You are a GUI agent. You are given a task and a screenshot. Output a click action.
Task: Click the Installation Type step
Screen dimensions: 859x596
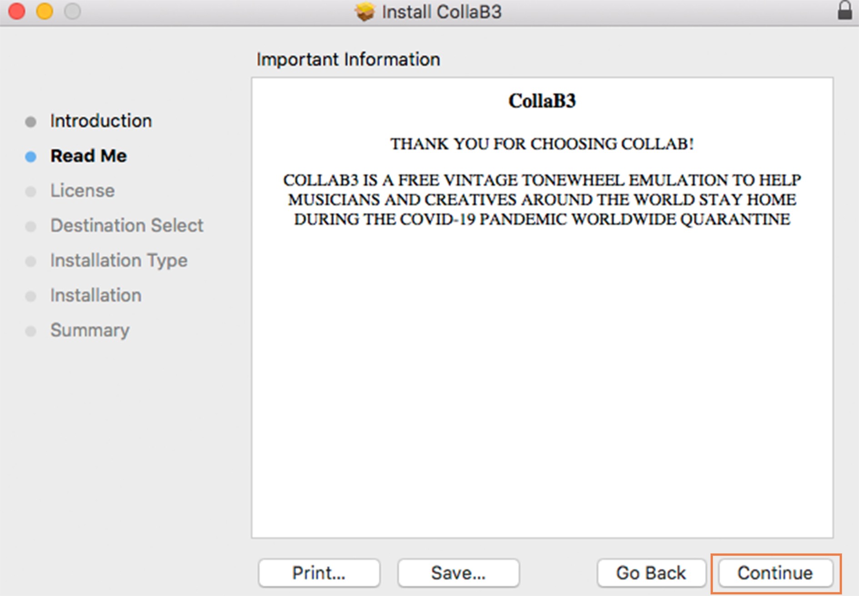[x=119, y=261]
